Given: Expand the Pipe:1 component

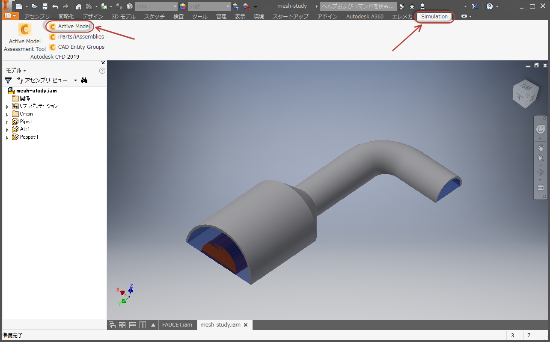Looking at the screenshot, I should click(7, 122).
